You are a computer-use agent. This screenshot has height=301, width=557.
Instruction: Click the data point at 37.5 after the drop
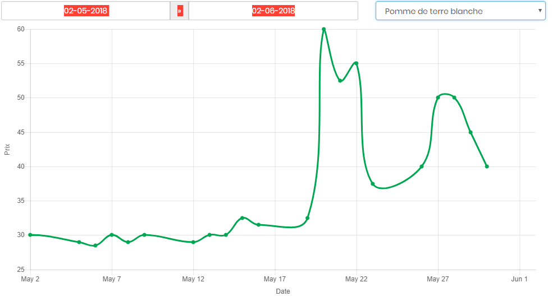click(x=373, y=184)
